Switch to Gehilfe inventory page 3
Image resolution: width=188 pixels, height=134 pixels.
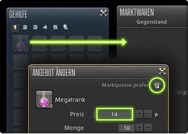coord(35,27)
